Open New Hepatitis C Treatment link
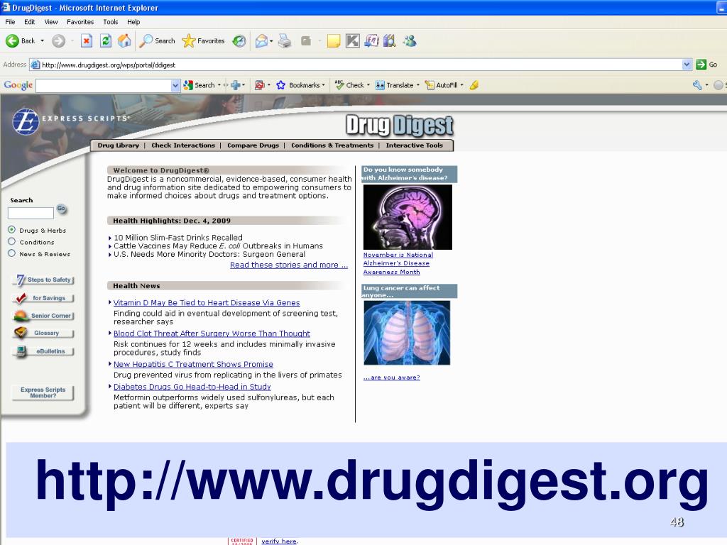Image resolution: width=727 pixels, height=545 pixels. click(193, 364)
